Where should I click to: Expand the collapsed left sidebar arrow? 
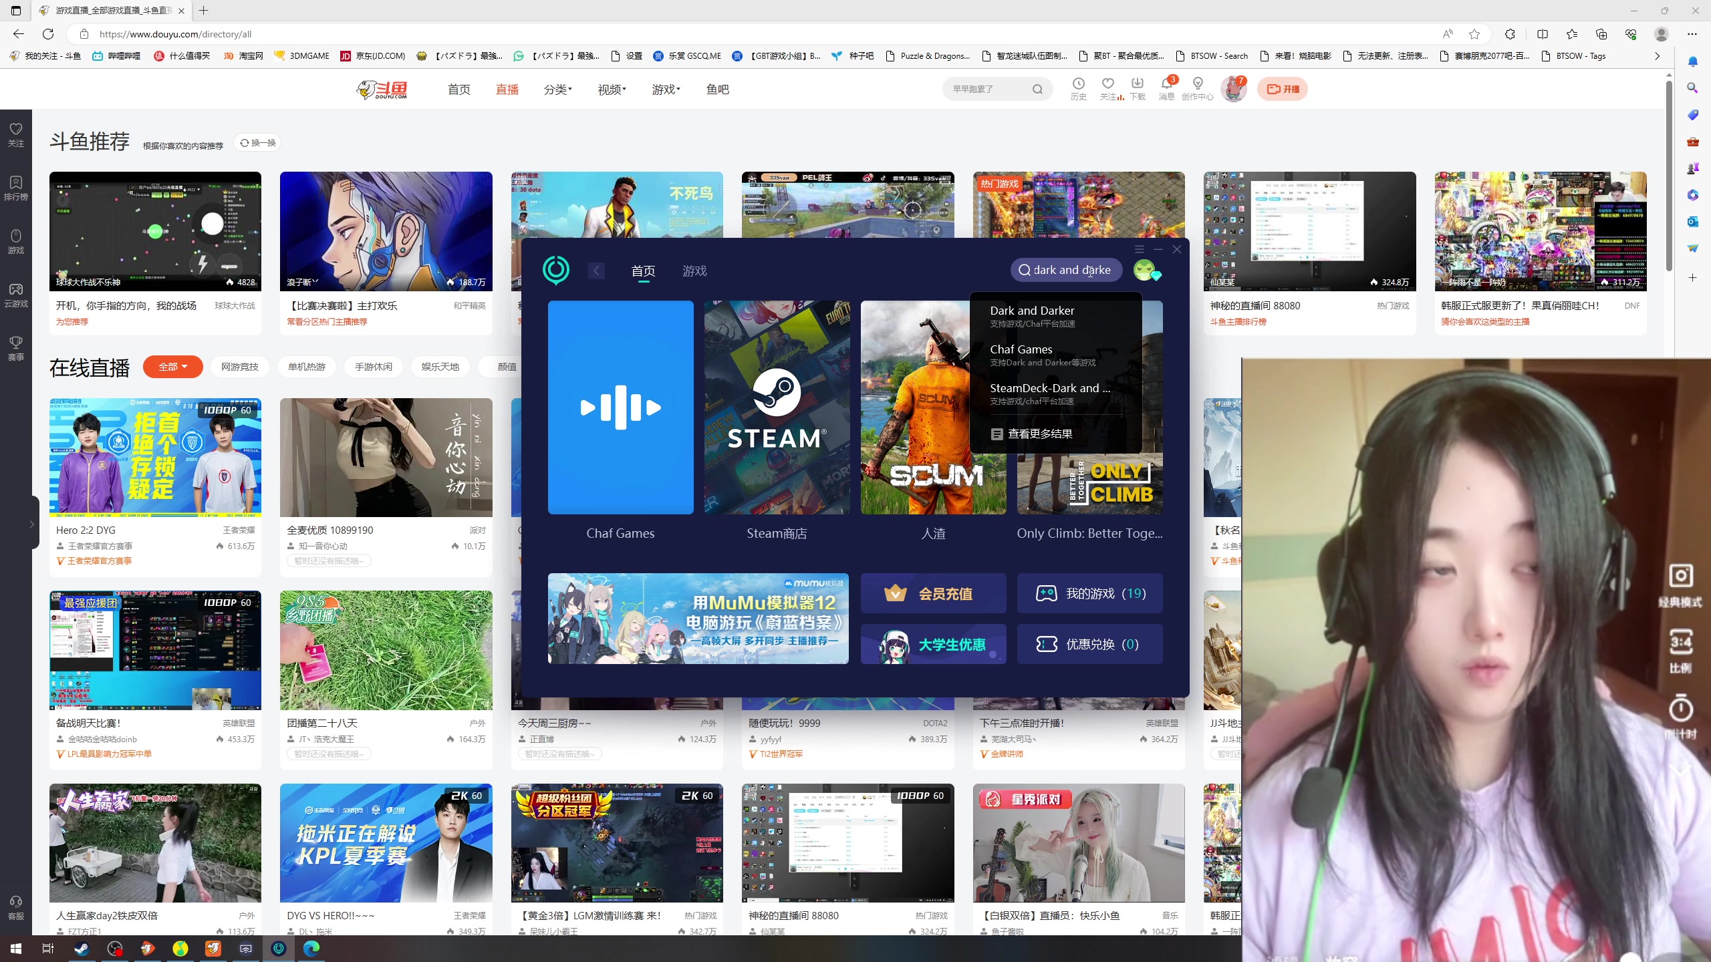(31, 524)
